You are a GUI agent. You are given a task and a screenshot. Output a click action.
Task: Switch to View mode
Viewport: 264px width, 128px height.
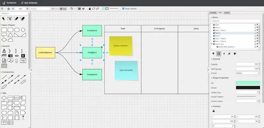click(x=55, y=9)
